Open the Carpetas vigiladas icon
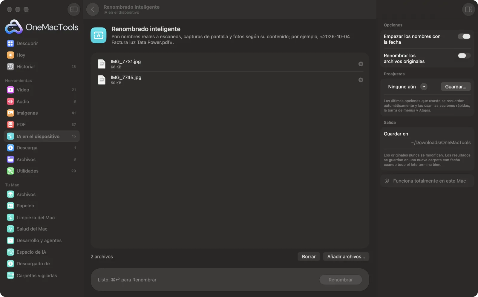This screenshot has height=297, width=478. 10,276
